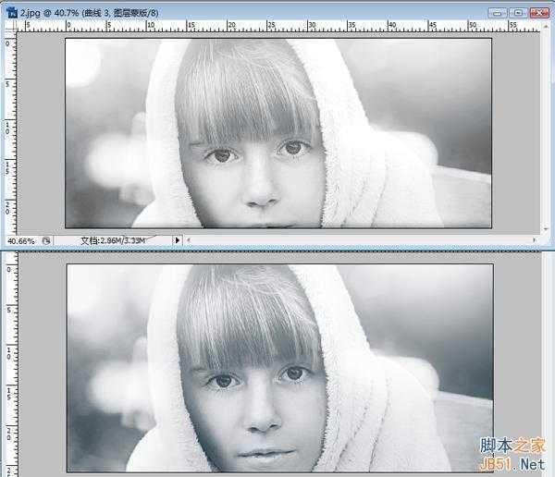Maximize the 2.jpg document window
Image resolution: width=555 pixels, height=477 pixels.
coord(518,13)
